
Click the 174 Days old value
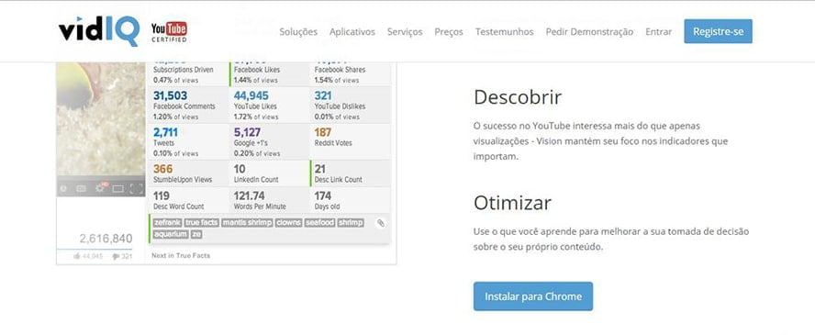(323, 196)
